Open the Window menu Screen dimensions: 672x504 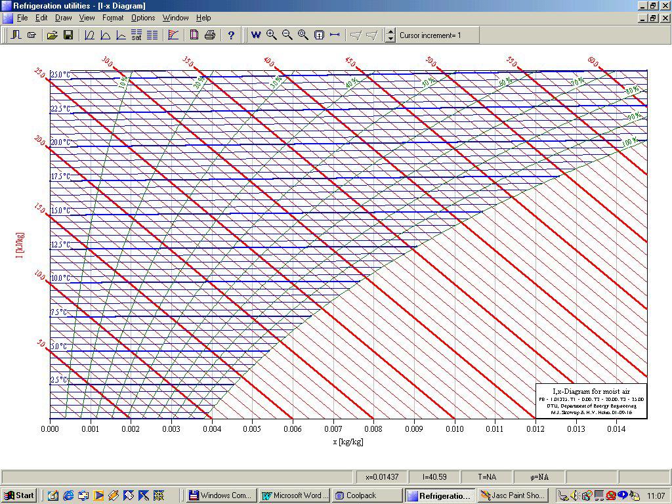pyautogui.click(x=175, y=18)
